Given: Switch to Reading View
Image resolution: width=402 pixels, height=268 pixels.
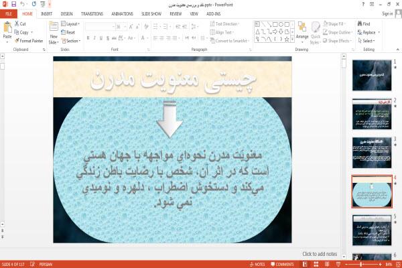Looking at the screenshot, I should (327, 264).
